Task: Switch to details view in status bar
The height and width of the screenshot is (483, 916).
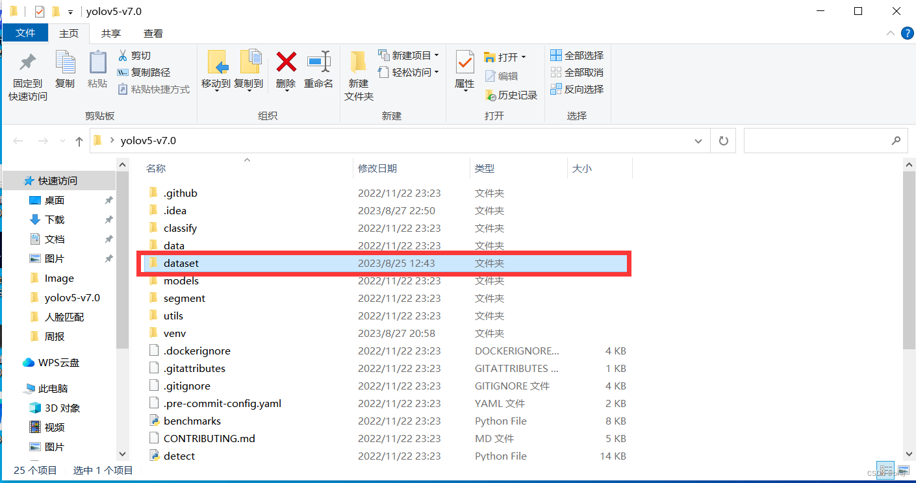Action: point(885,469)
